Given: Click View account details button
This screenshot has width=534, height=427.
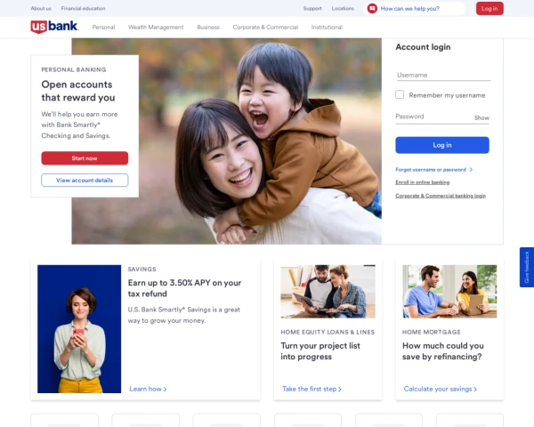Looking at the screenshot, I should (x=85, y=180).
